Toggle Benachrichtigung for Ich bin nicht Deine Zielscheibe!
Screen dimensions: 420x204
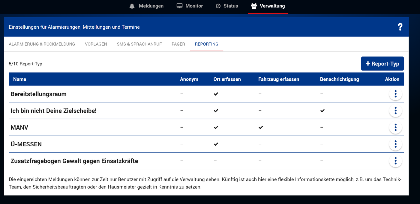[322, 111]
